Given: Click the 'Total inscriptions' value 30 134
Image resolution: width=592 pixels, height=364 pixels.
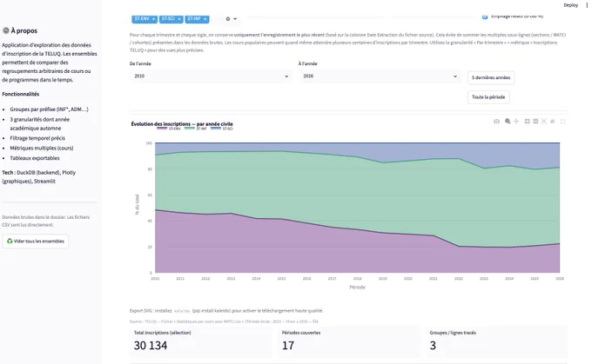Looking at the screenshot, I should tap(151, 346).
